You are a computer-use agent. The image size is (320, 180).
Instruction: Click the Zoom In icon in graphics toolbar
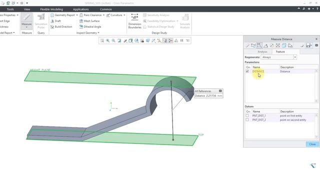click(108, 40)
